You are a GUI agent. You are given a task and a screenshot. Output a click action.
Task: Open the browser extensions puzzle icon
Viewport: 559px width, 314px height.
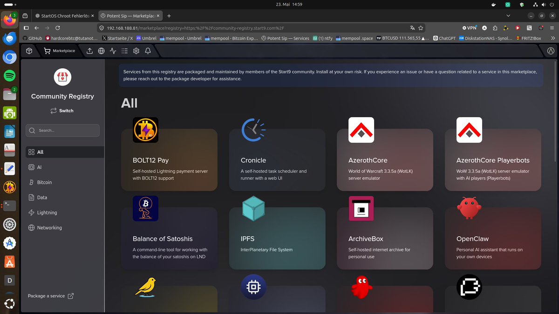pos(495,28)
